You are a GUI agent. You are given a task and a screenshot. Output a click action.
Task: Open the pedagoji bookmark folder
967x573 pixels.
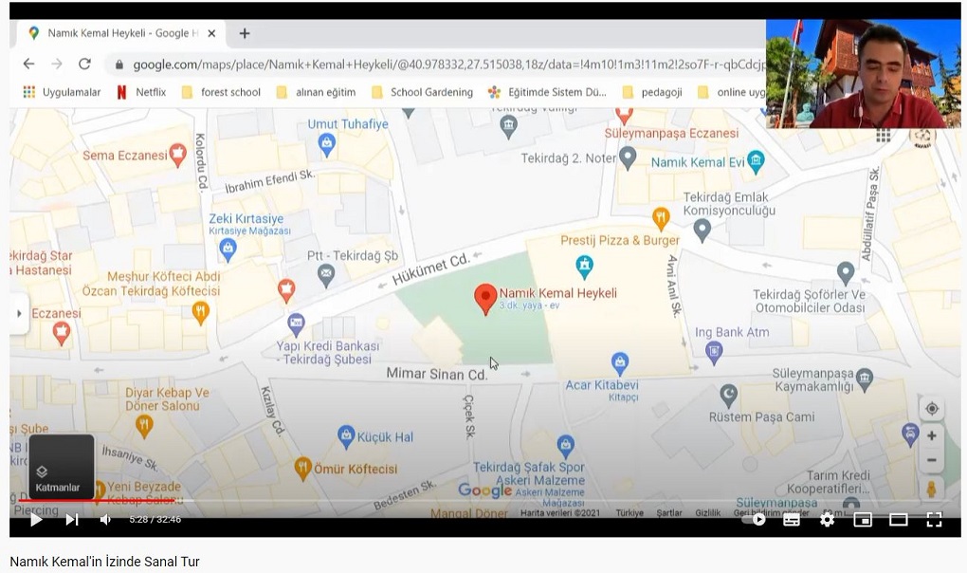(652, 93)
